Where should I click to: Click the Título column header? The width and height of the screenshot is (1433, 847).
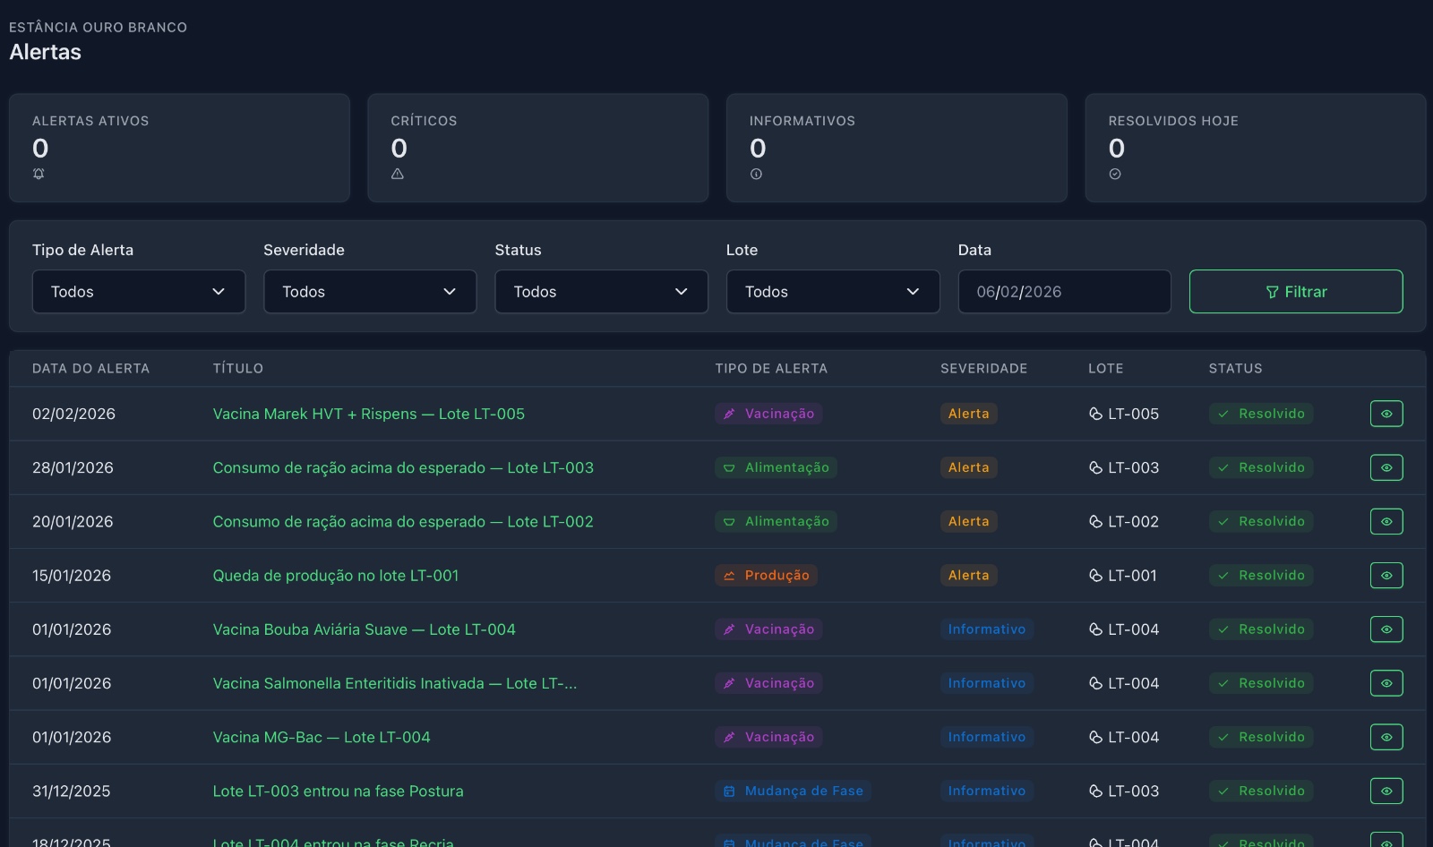click(238, 368)
